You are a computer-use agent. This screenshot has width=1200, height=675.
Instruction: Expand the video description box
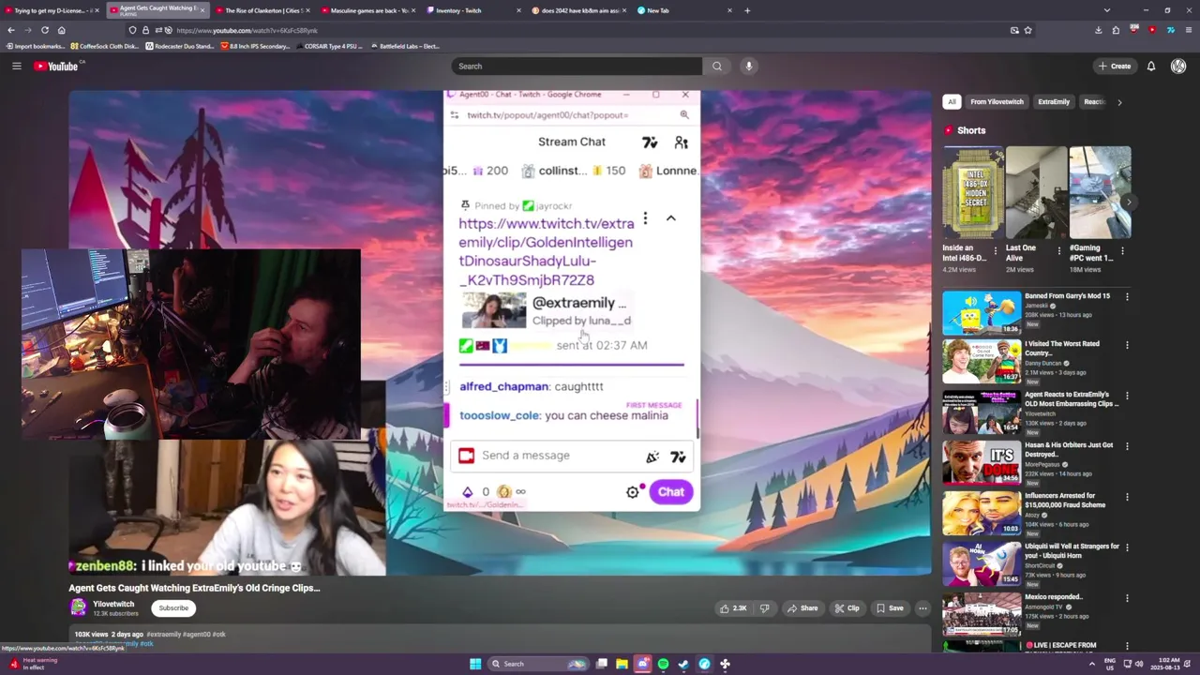coord(500,639)
